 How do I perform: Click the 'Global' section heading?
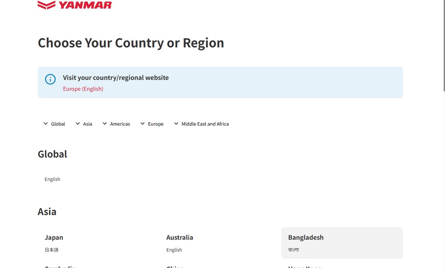(52, 154)
